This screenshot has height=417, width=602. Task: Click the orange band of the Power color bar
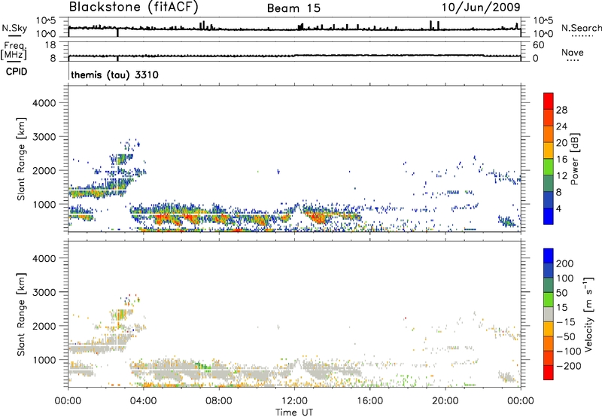549,134
